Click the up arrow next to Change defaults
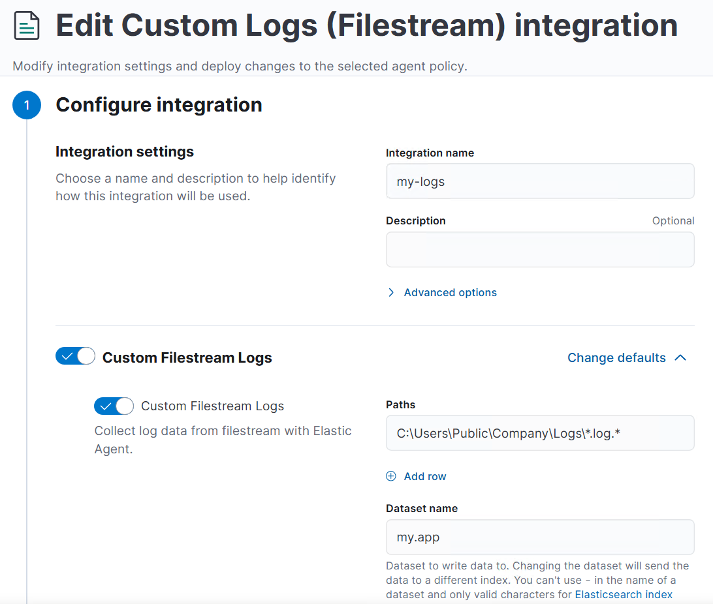Image resolution: width=713 pixels, height=604 pixels. pos(680,357)
